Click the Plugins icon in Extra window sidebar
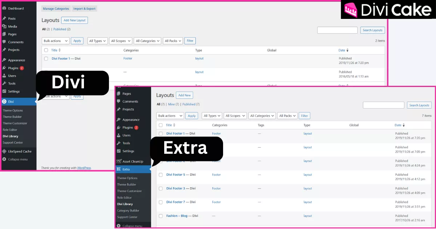 click(119, 128)
